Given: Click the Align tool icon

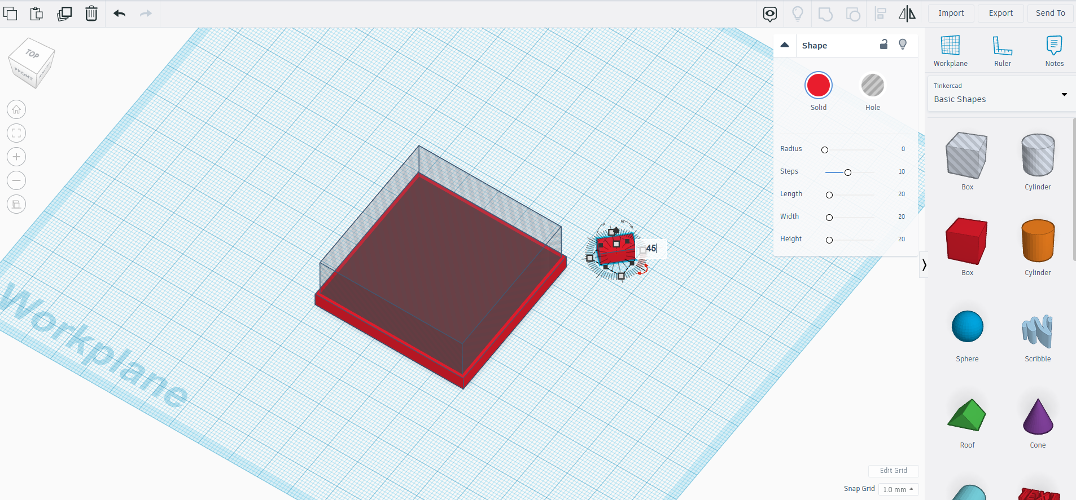Looking at the screenshot, I should pos(880,14).
